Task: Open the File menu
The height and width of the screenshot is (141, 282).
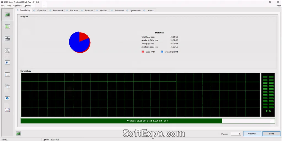Action: [3, 5]
